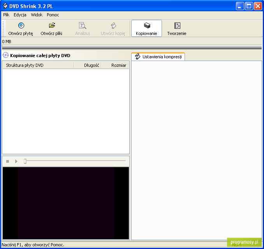Click the Utwórz kopię toolbar button
The width and height of the screenshot is (264, 249).
[x=113, y=29]
